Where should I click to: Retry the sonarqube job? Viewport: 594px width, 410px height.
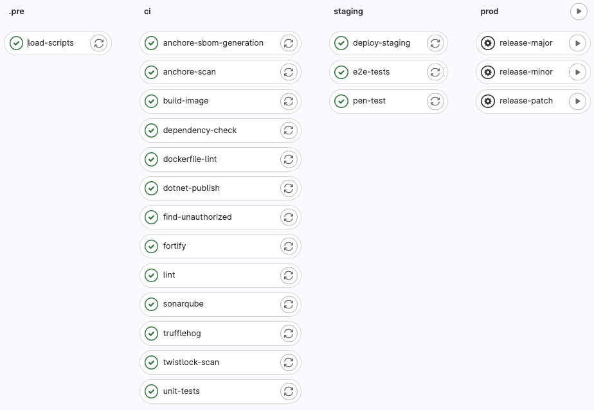[x=289, y=304]
